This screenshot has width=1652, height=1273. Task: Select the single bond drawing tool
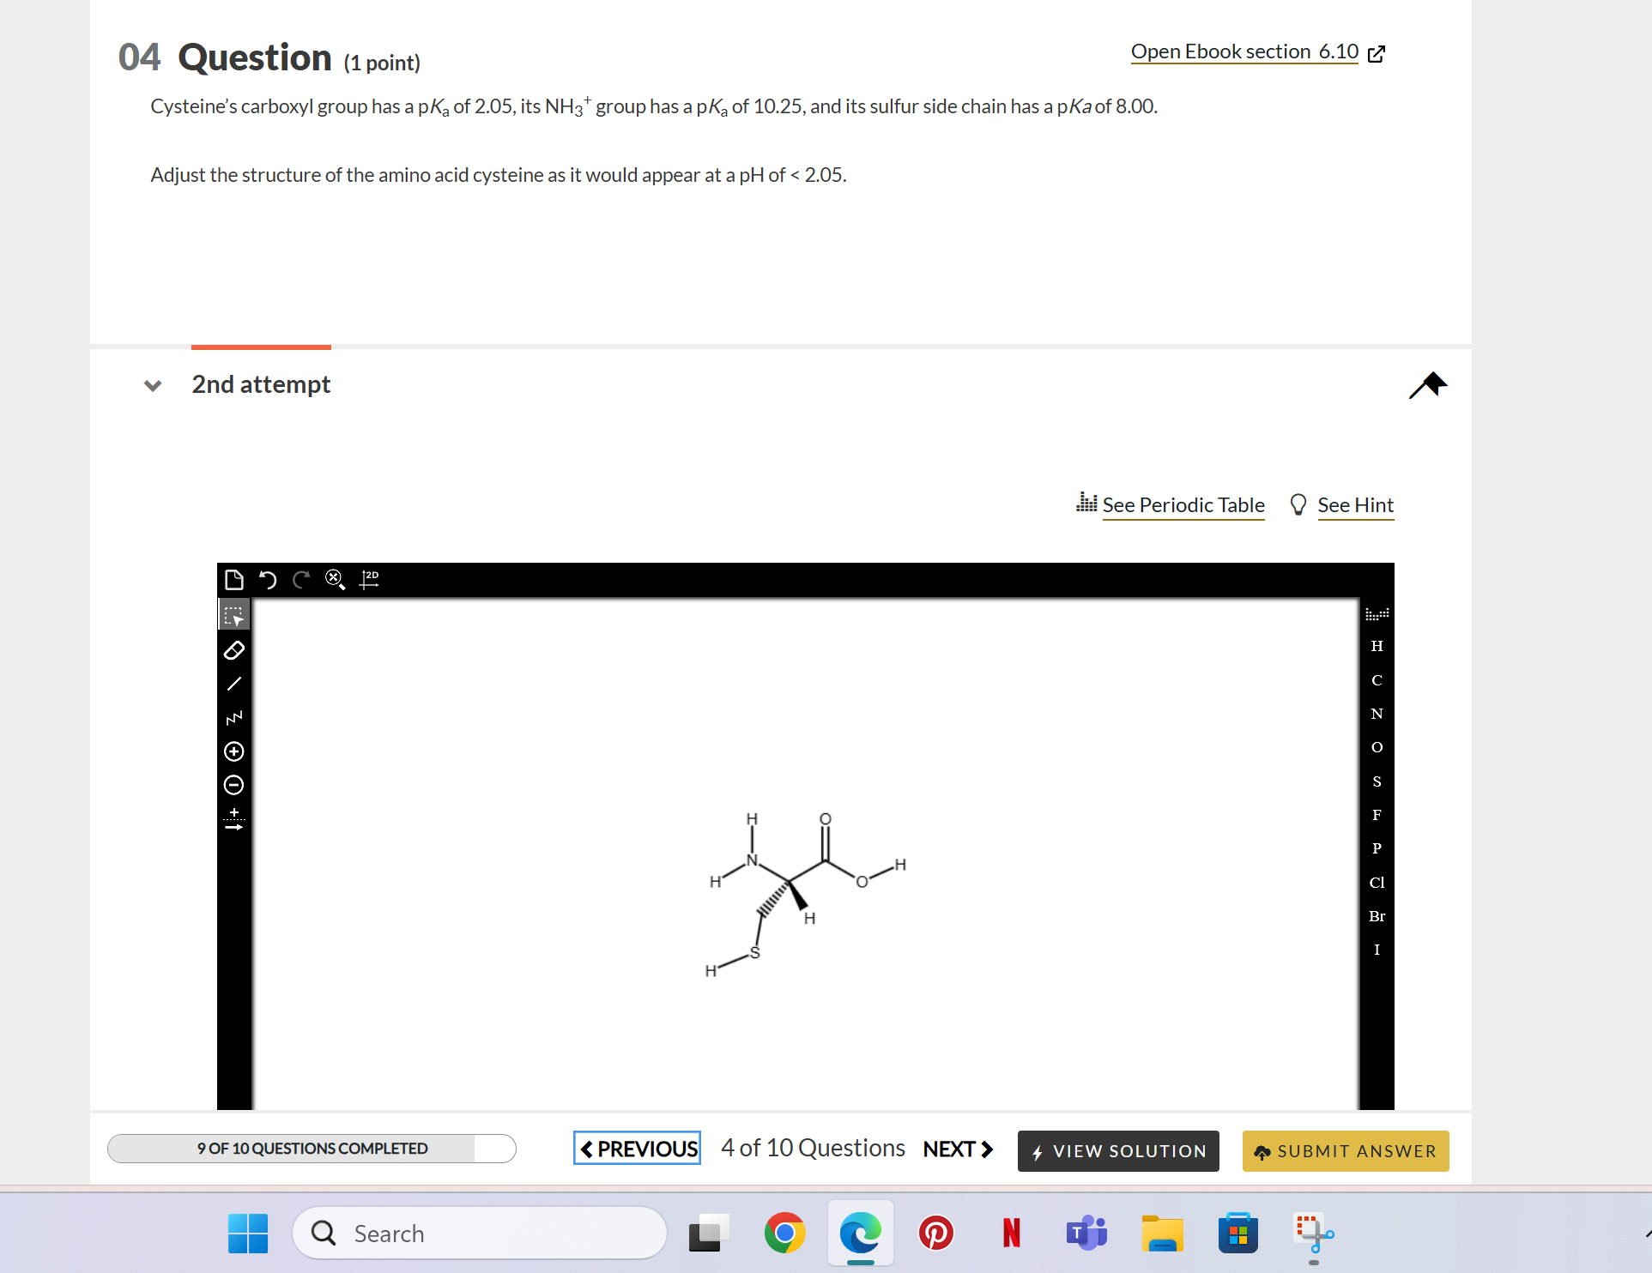[x=233, y=684]
